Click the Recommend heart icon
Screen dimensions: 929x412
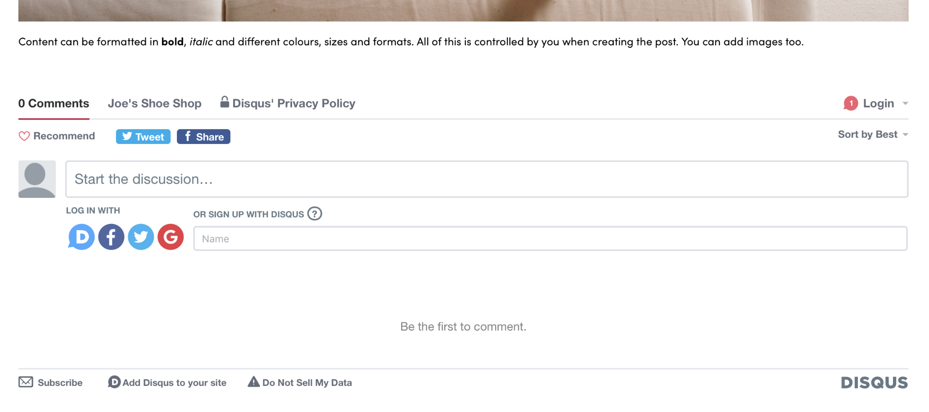pyautogui.click(x=24, y=136)
